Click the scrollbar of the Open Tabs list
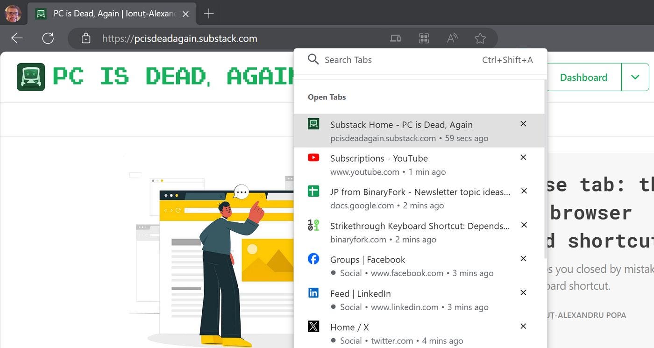 click(x=544, y=187)
